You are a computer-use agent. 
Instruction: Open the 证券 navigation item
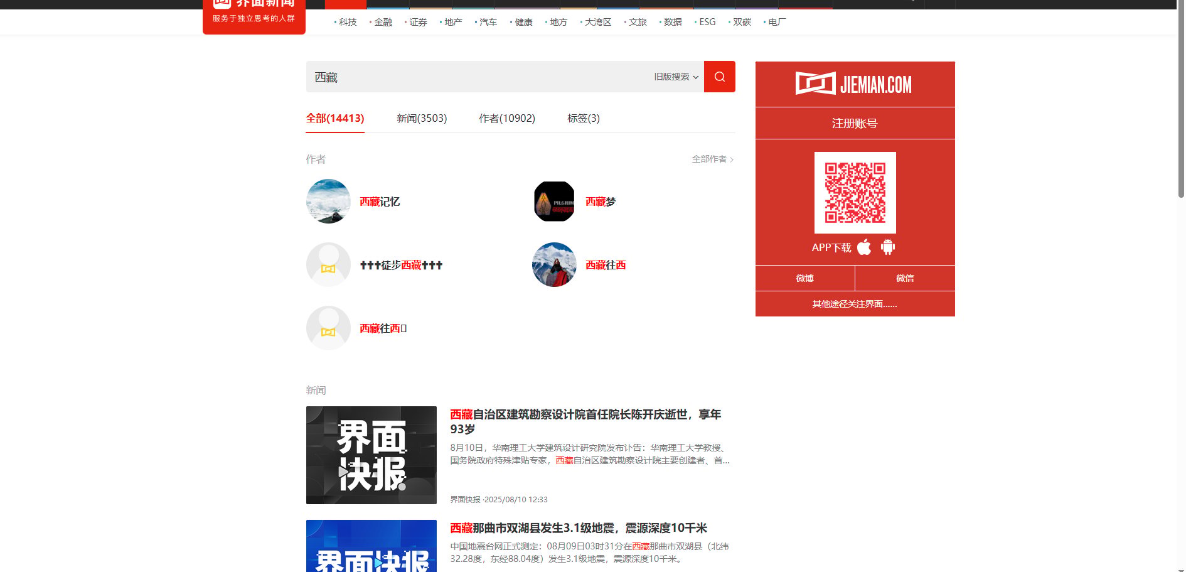tap(418, 22)
